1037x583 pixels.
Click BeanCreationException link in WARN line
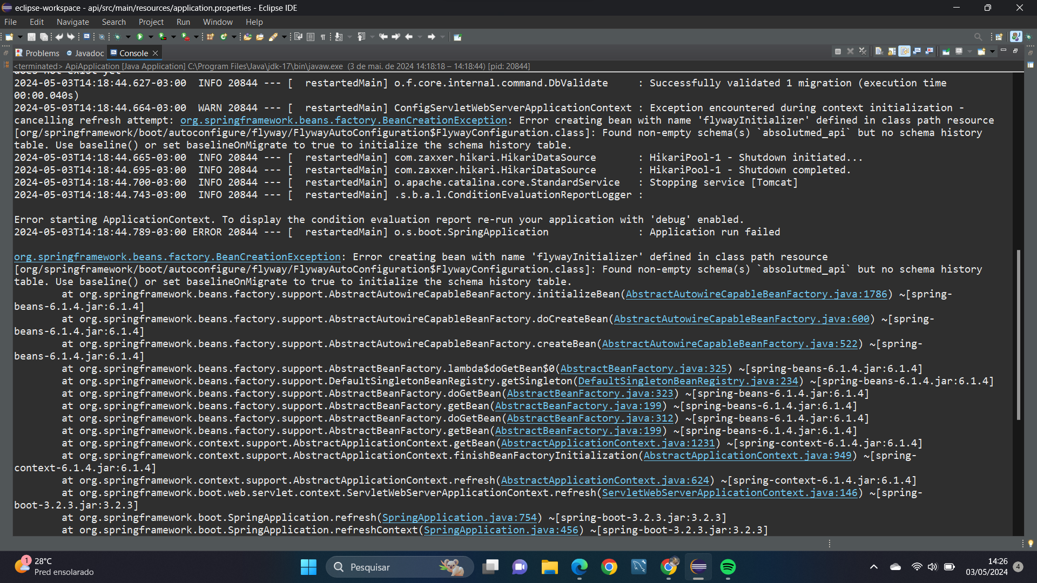344,120
